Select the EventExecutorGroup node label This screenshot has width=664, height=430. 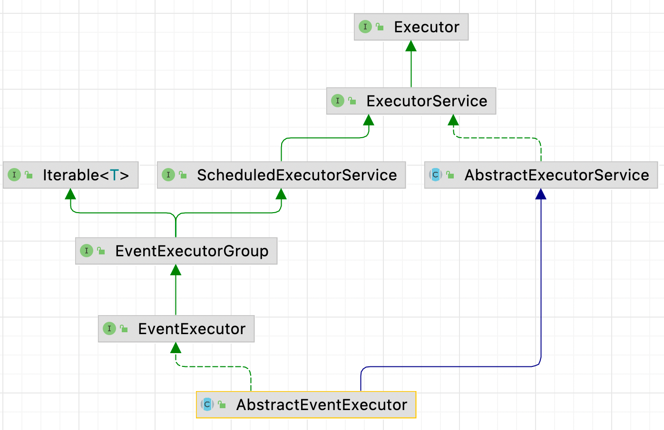click(191, 251)
